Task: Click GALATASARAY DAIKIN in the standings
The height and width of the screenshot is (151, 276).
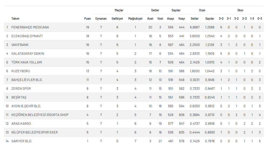Action: 28,53
